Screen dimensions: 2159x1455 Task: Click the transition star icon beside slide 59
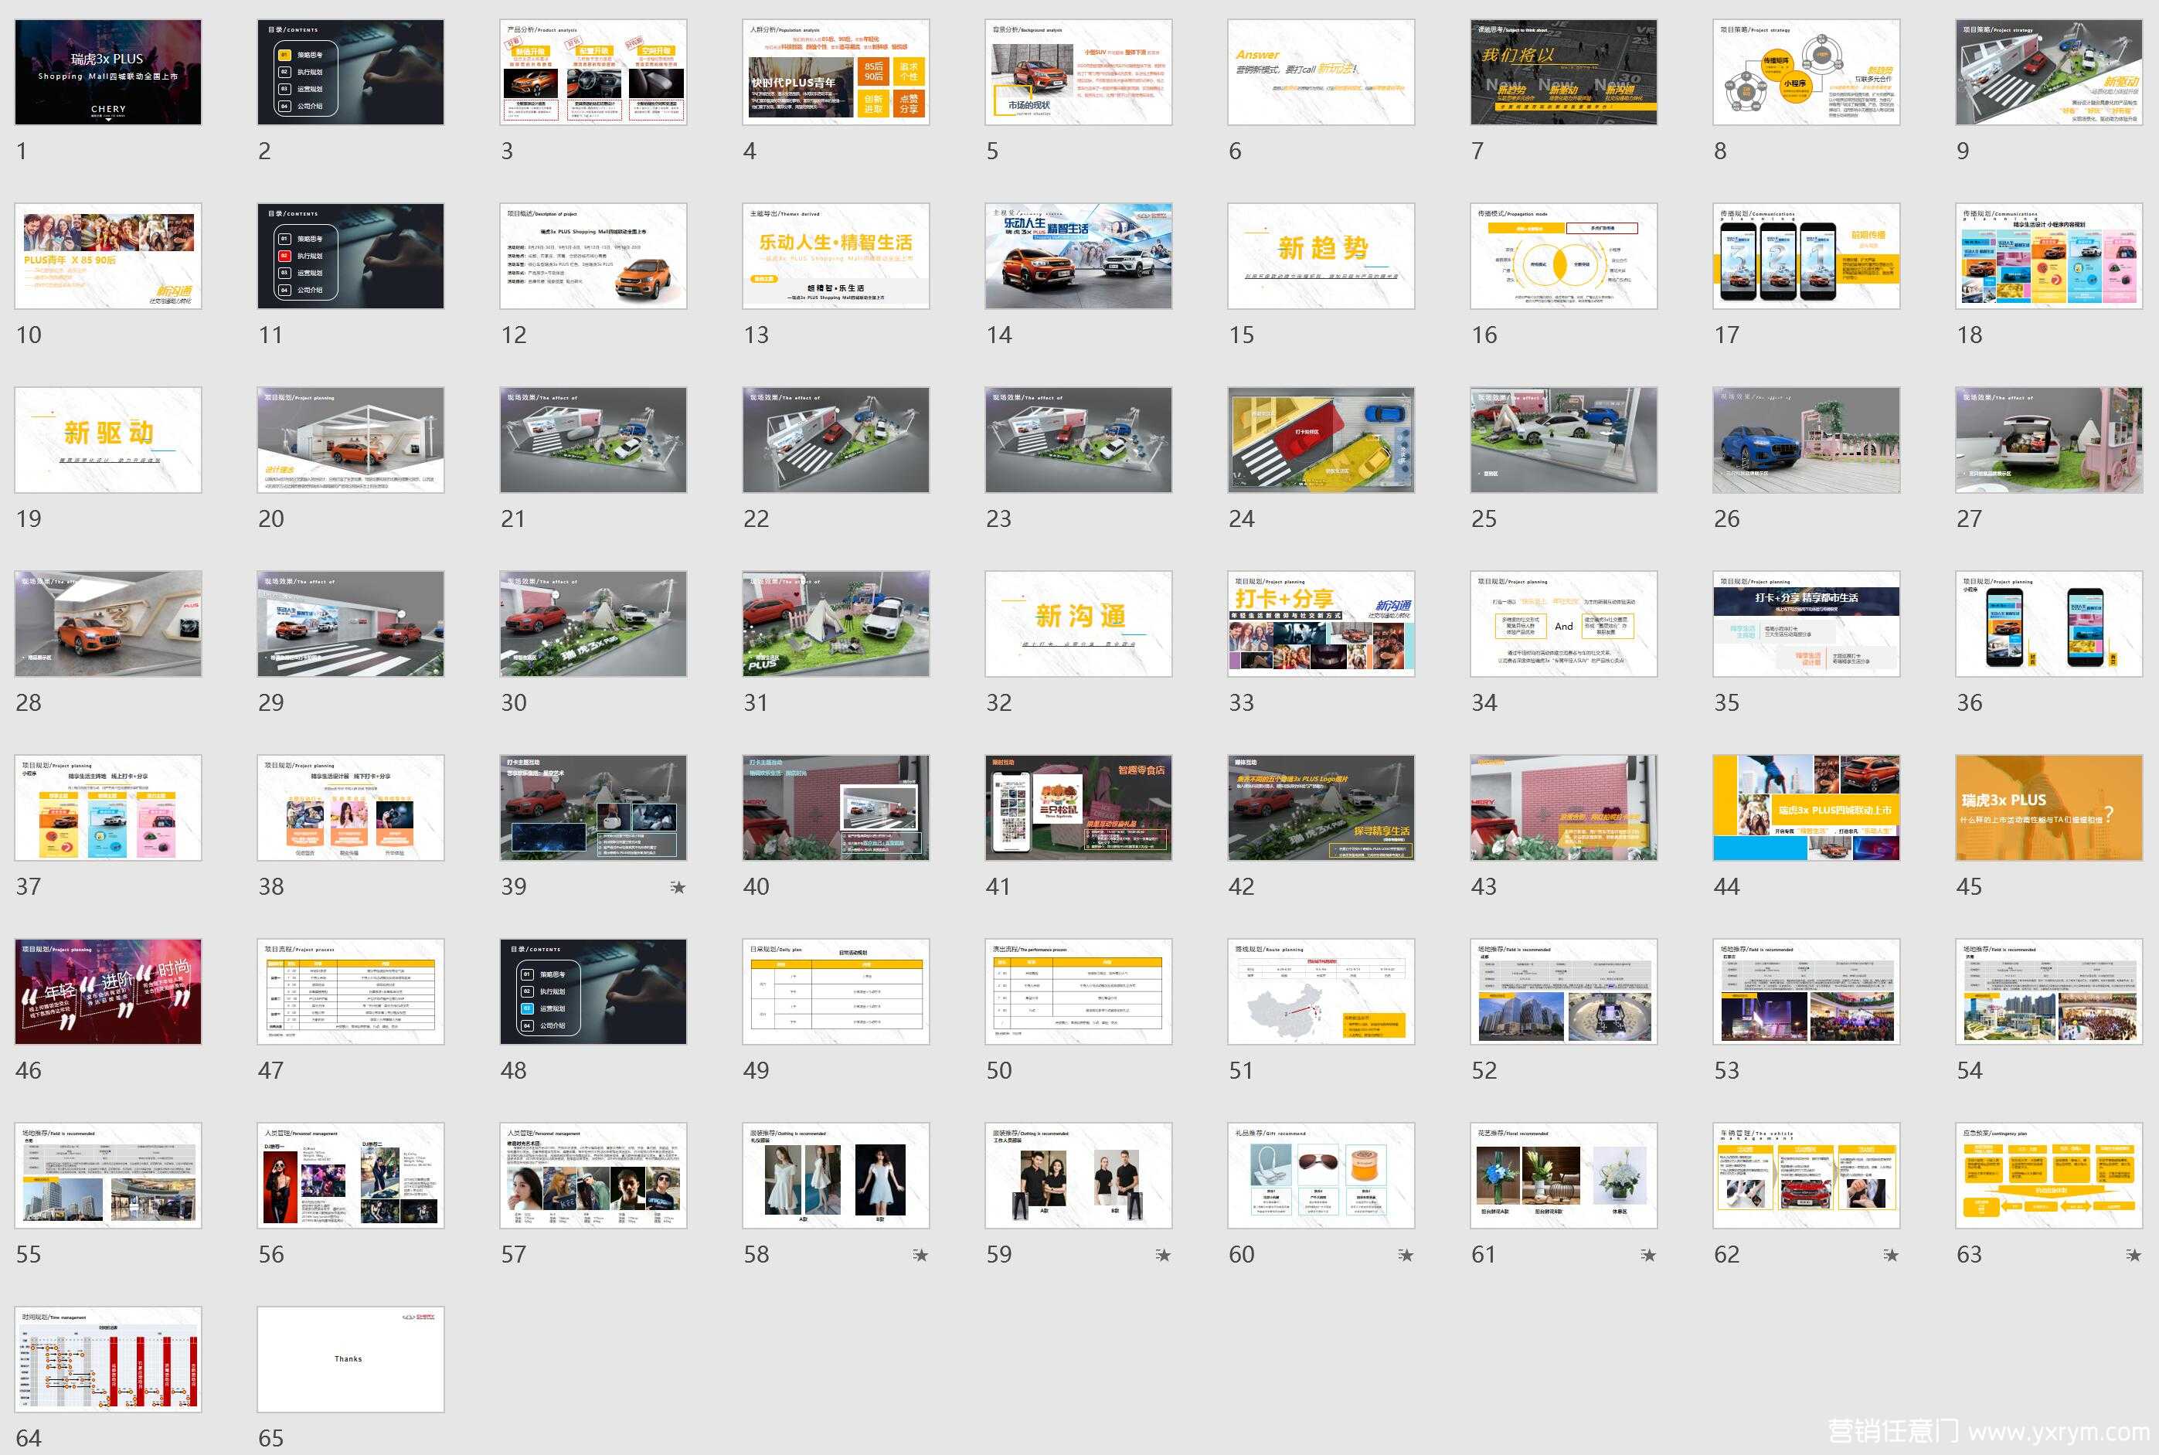pos(1164,1256)
